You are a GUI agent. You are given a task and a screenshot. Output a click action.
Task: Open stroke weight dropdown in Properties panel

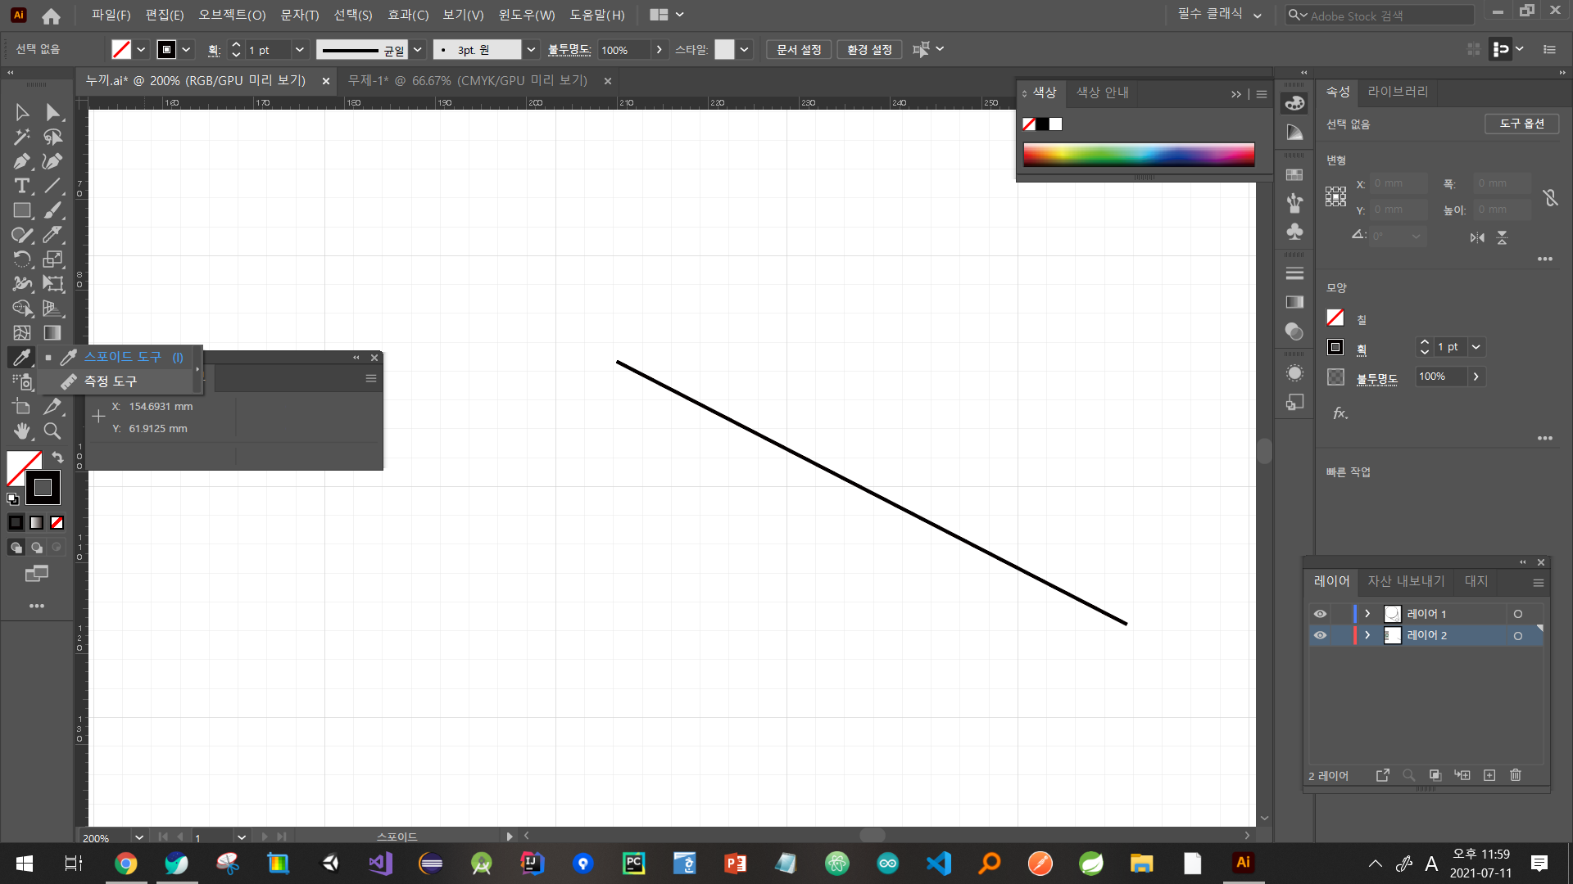[x=1476, y=347]
